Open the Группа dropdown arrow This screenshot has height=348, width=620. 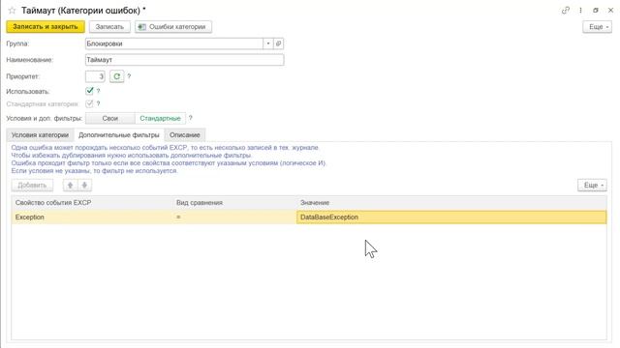pyautogui.click(x=268, y=43)
